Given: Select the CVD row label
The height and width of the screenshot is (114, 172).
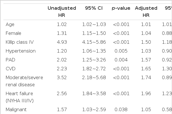Looking at the screenshot, I should click(x=11, y=69).
